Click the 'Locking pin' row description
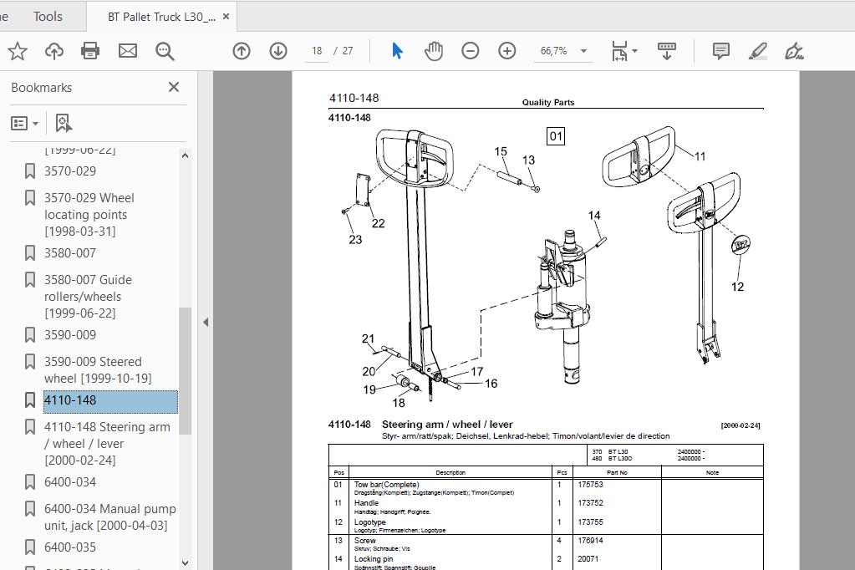The width and height of the screenshot is (855, 570). [x=374, y=559]
